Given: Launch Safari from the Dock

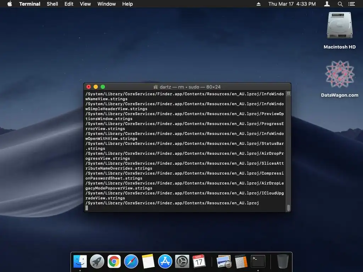Looking at the screenshot, I should [131, 261].
